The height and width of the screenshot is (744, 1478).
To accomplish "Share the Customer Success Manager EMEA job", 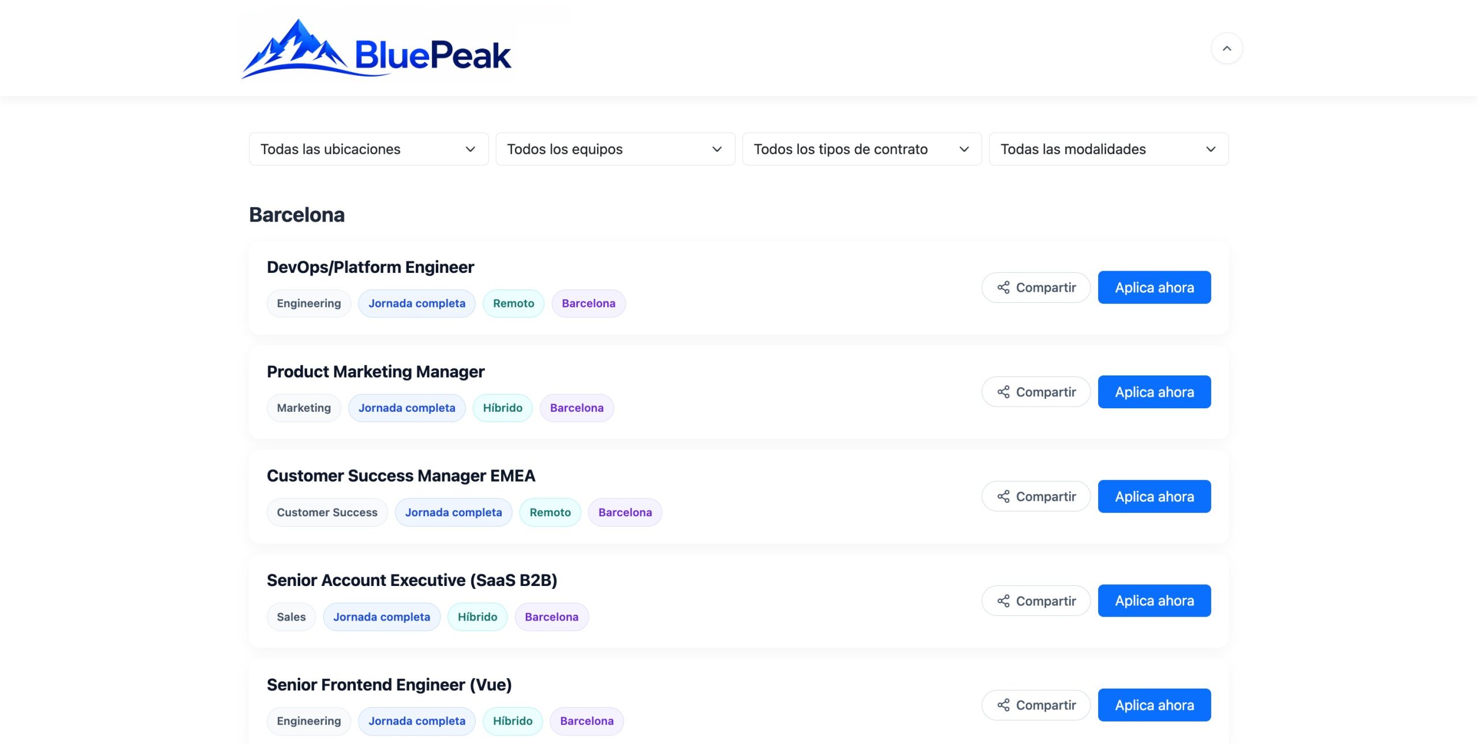I will point(1036,497).
